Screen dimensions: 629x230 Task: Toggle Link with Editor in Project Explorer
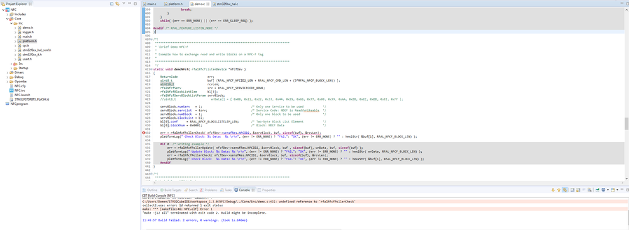point(117,4)
